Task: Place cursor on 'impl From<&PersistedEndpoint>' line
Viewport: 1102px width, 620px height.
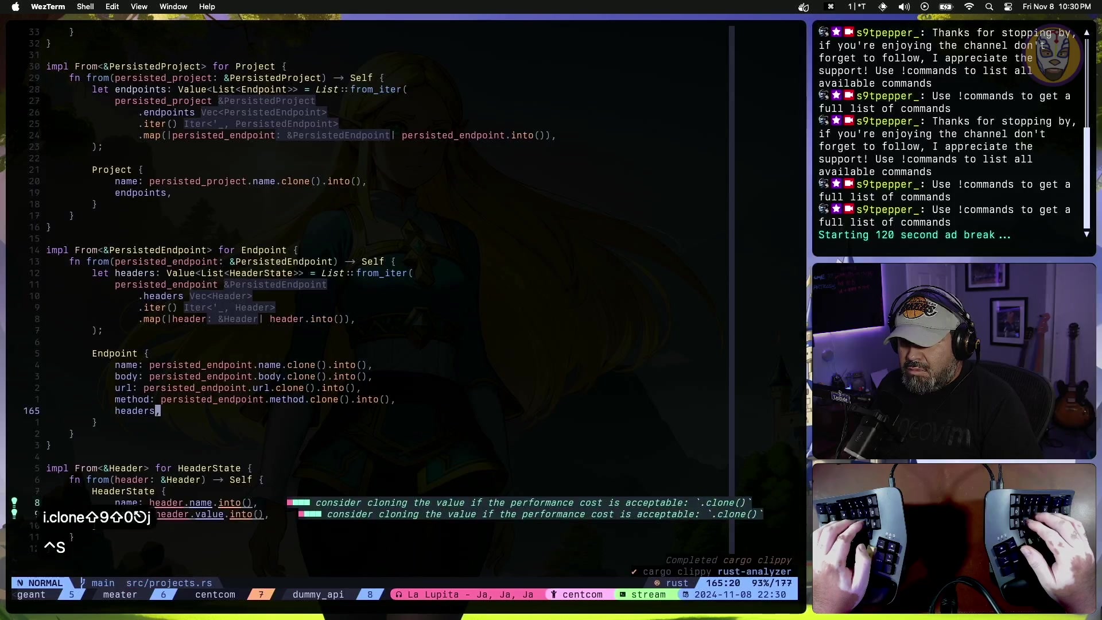Action: coord(172,250)
